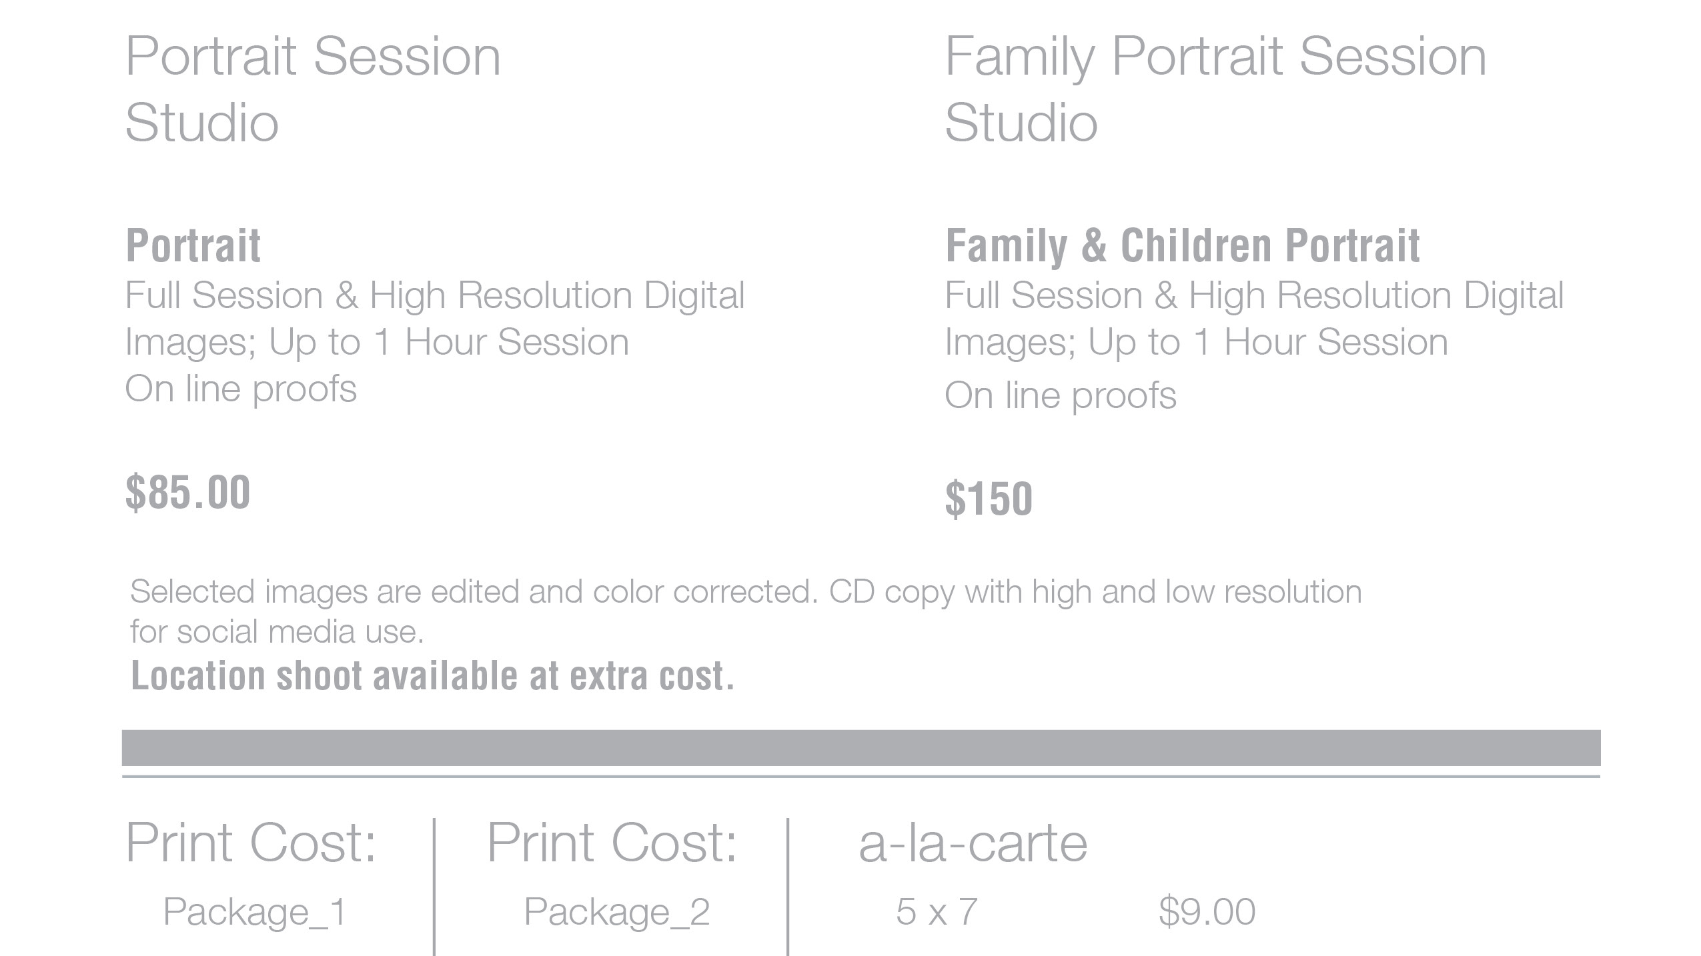1701x956 pixels.
Task: Click "Images; Up to 1 Hour Session" under Portrait
Action: tap(377, 342)
